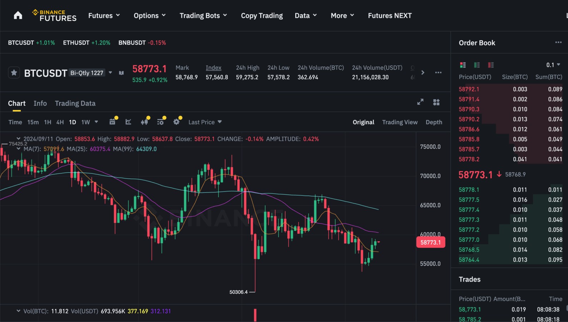
Task: Open the BTCUSDT +1.01% ticker link
Action: (31, 43)
